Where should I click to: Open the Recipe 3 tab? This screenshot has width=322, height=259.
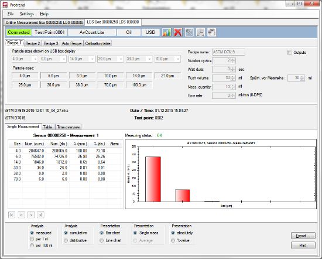pyautogui.click(x=51, y=43)
